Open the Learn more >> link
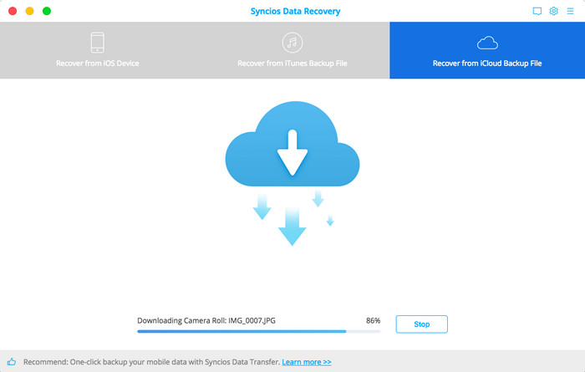 (307, 362)
